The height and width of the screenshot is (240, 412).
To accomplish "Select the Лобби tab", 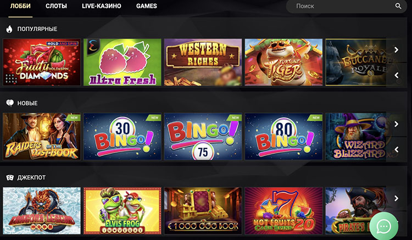I will 20,6.
